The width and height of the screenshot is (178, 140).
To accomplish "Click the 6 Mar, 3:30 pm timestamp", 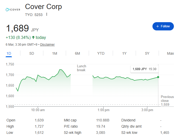I will 21,44.
